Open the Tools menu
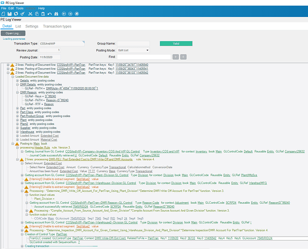 [19, 8]
